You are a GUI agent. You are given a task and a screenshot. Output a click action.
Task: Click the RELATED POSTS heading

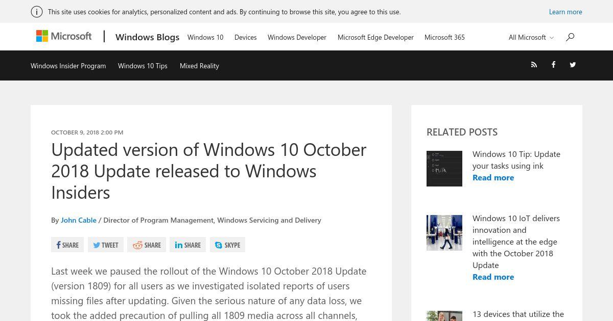point(462,132)
